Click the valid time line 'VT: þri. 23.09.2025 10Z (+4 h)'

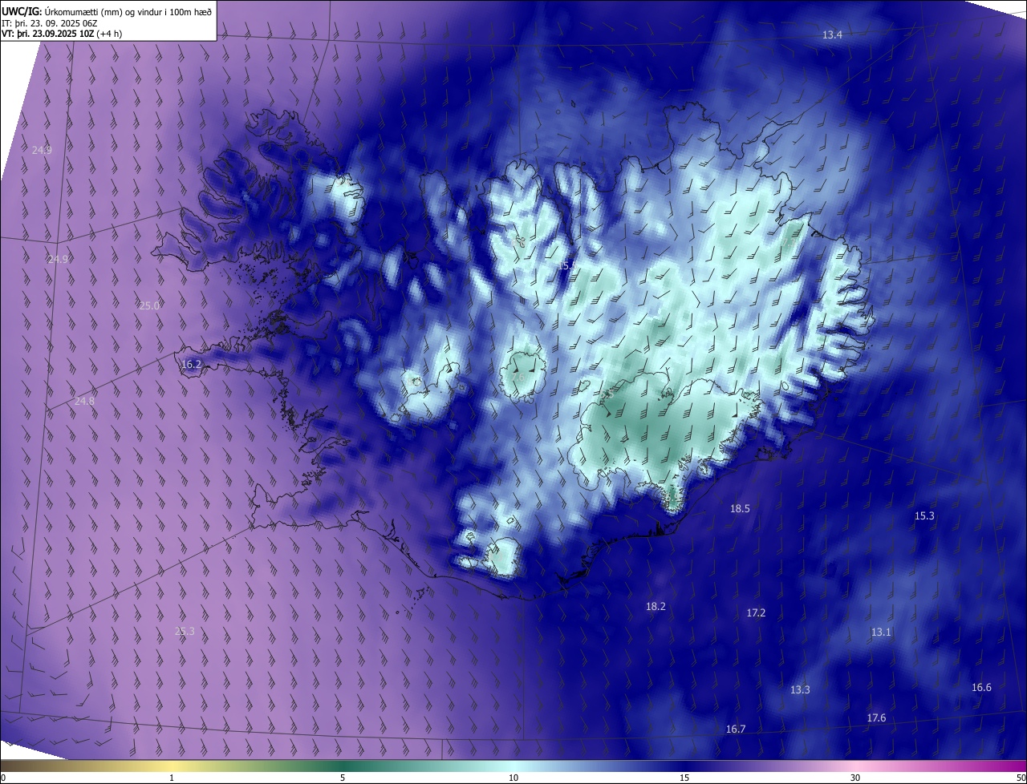coord(62,34)
